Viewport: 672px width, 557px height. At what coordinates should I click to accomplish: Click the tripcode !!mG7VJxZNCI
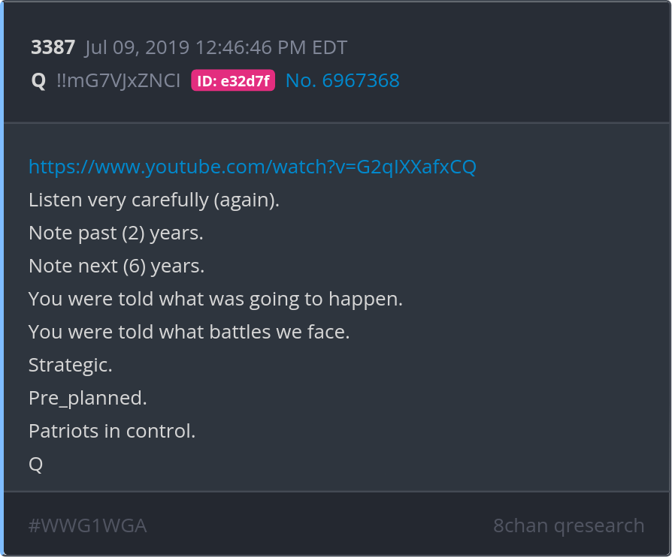click(118, 81)
